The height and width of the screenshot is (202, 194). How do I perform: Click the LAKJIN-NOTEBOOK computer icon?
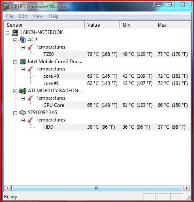(15, 32)
